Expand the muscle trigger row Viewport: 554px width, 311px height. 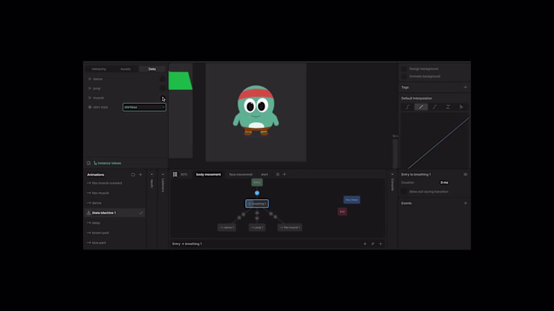pyautogui.click(x=90, y=97)
